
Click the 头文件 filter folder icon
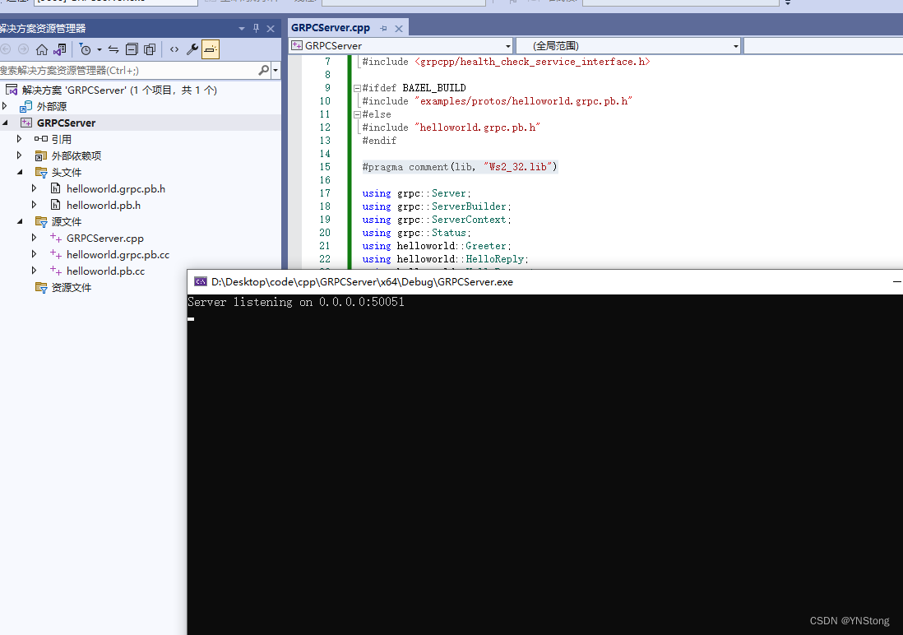(41, 172)
